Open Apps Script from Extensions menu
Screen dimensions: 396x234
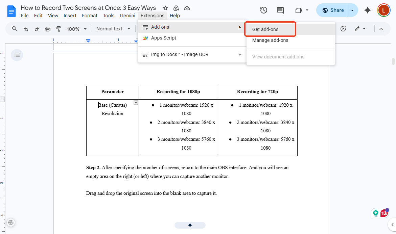click(x=164, y=38)
